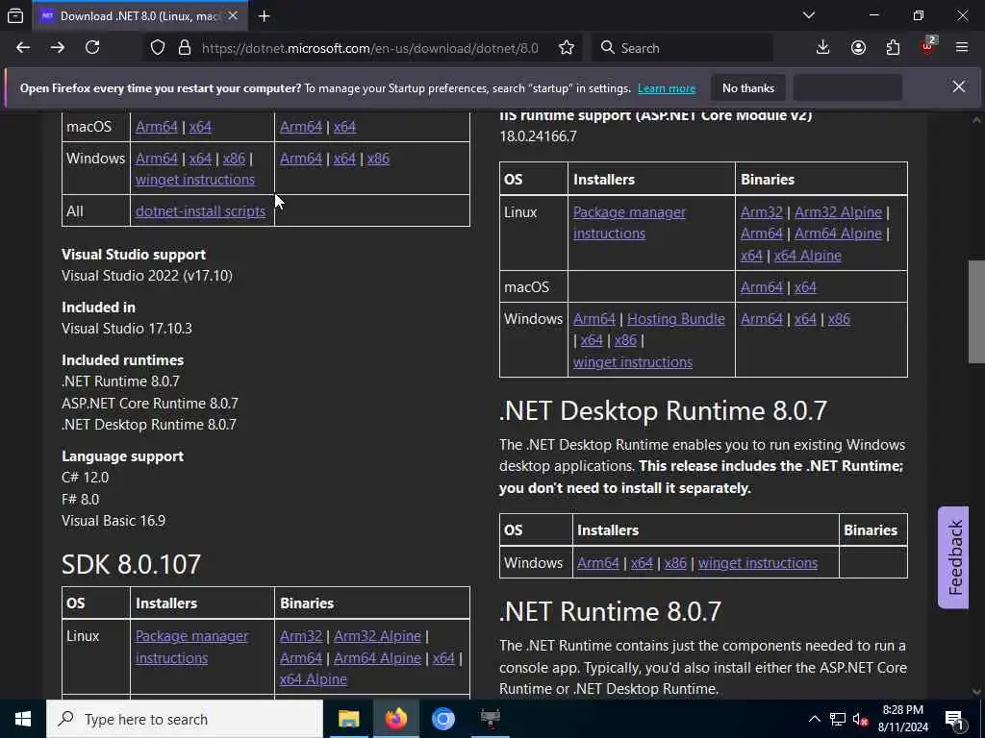This screenshot has height=738, width=985.
Task: Click the "Visual Studio 2022 (v17.10)" text
Action: 147,276
